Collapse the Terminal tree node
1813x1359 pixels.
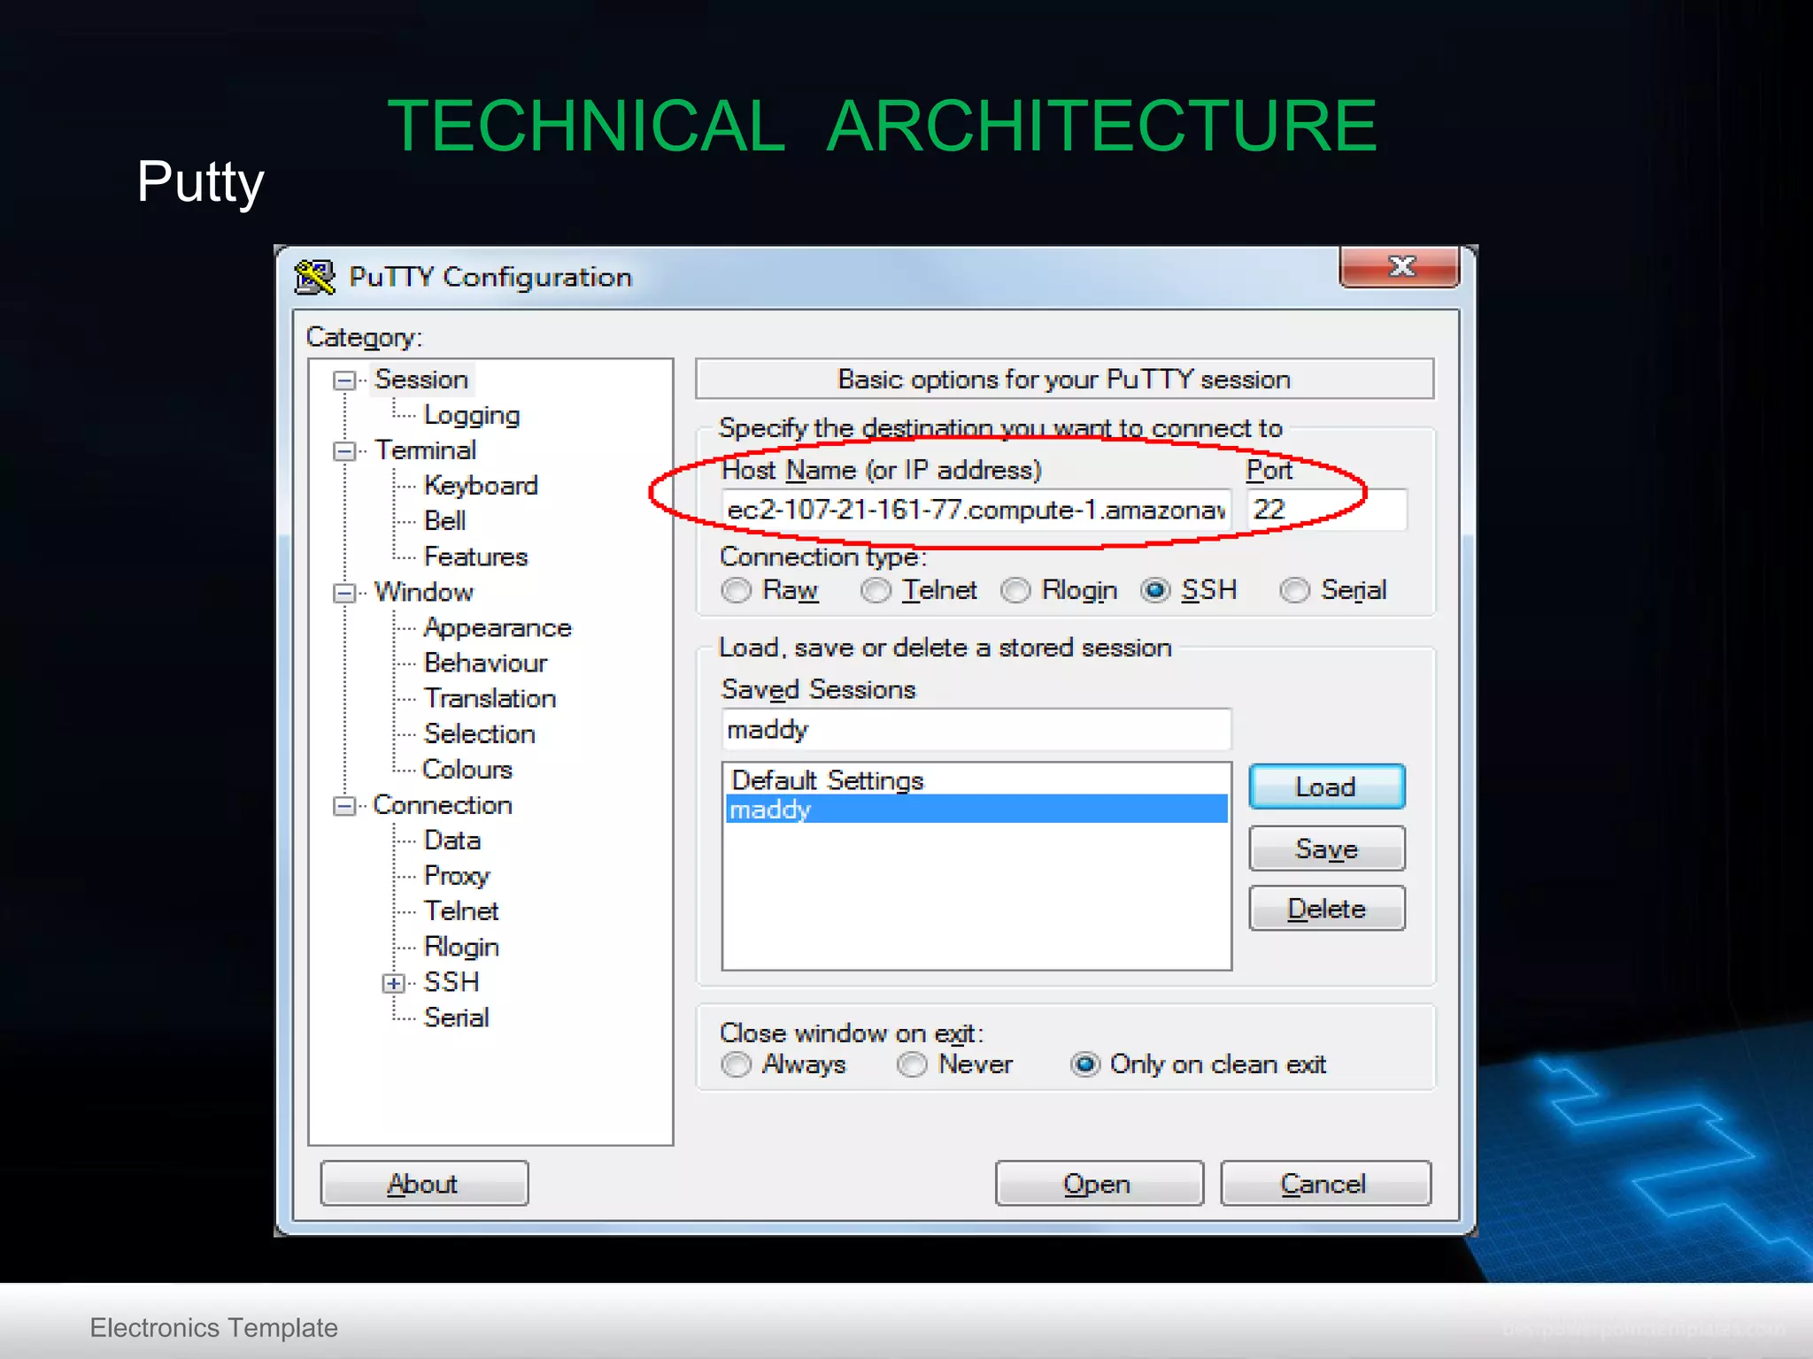coord(343,451)
